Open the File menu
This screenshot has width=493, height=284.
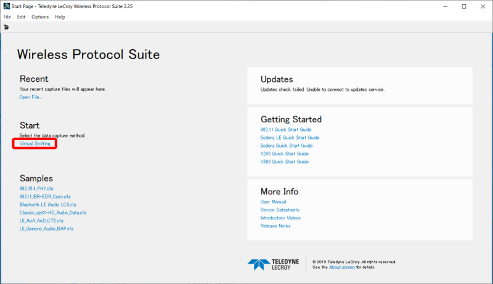point(7,17)
